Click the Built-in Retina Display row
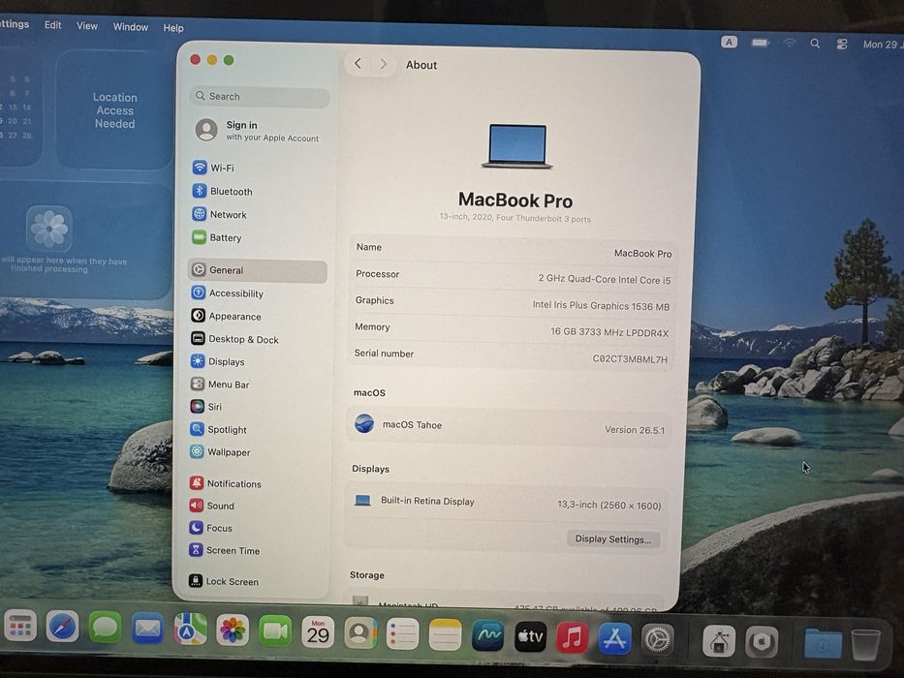904x678 pixels. pyautogui.click(x=507, y=503)
